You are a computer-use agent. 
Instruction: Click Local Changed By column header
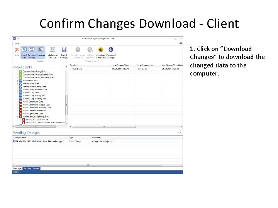(148, 65)
